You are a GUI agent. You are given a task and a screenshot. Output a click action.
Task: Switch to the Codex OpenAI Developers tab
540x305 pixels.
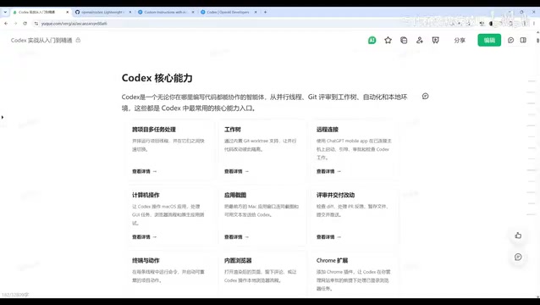pos(229,12)
